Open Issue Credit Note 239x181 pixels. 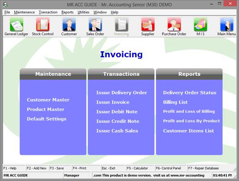tap(118, 121)
